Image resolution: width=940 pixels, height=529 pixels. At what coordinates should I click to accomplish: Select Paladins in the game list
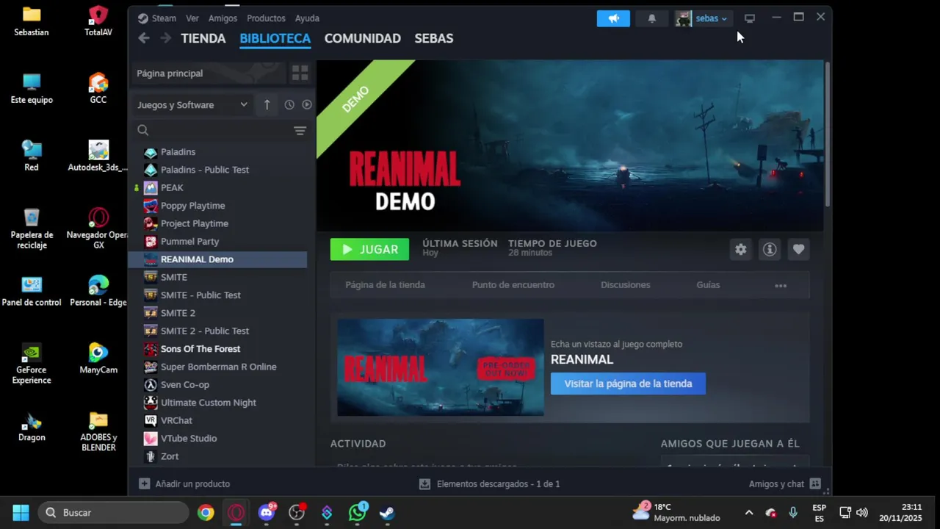click(217, 152)
